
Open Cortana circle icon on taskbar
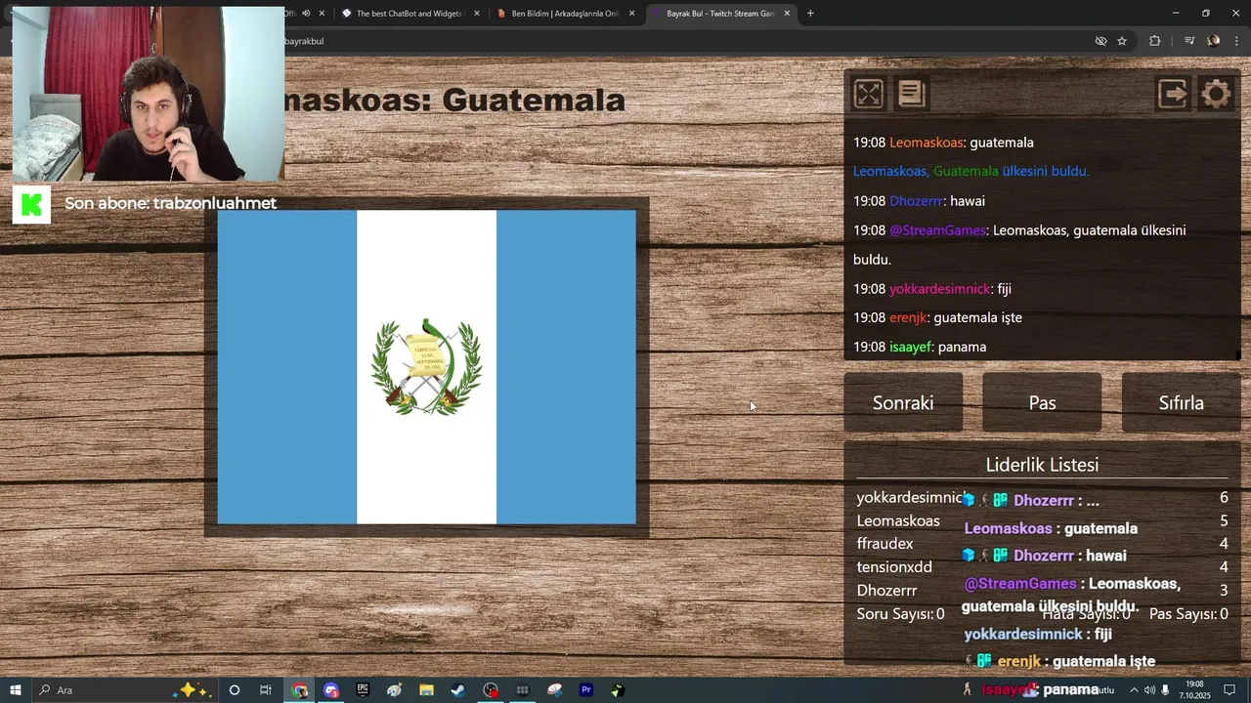click(x=234, y=690)
